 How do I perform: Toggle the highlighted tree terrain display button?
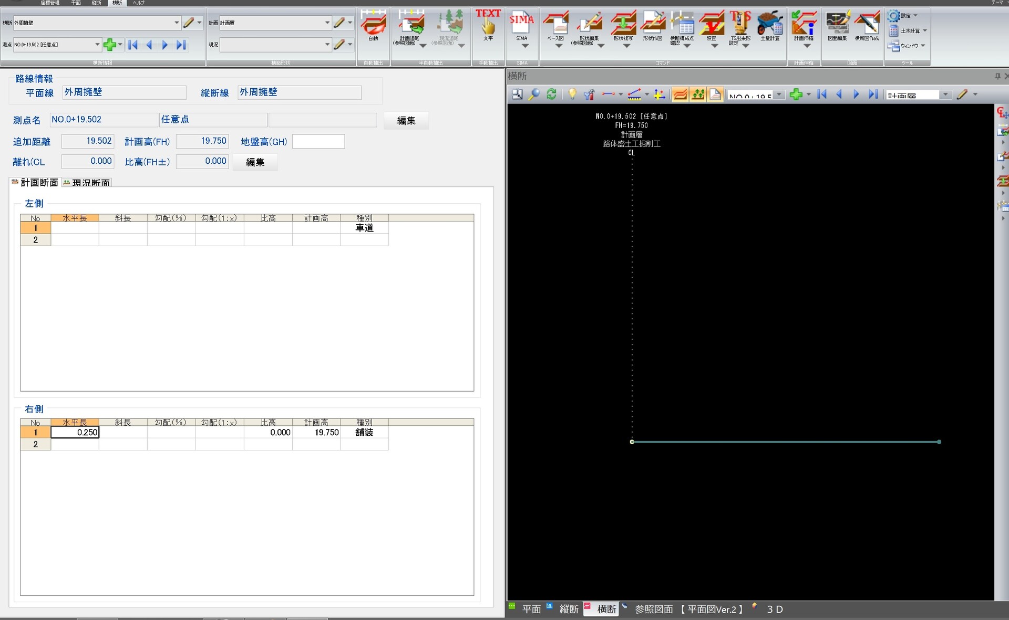698,94
